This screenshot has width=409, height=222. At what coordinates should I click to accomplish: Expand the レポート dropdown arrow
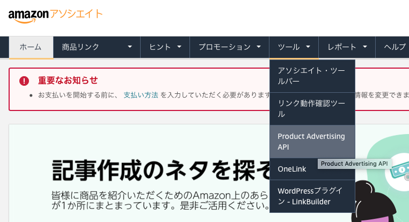tap(365, 47)
